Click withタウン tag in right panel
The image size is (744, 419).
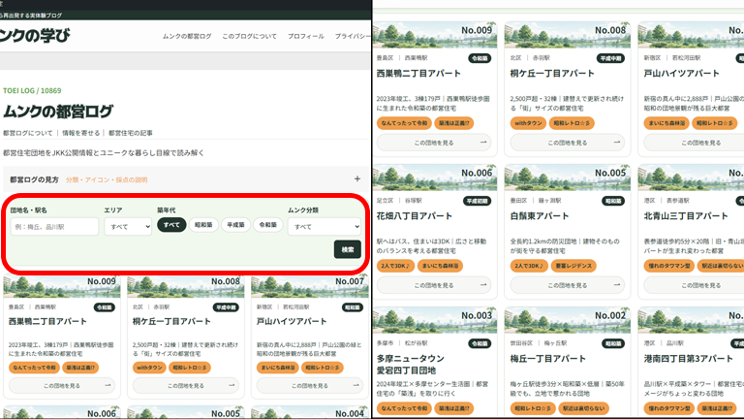click(x=528, y=123)
